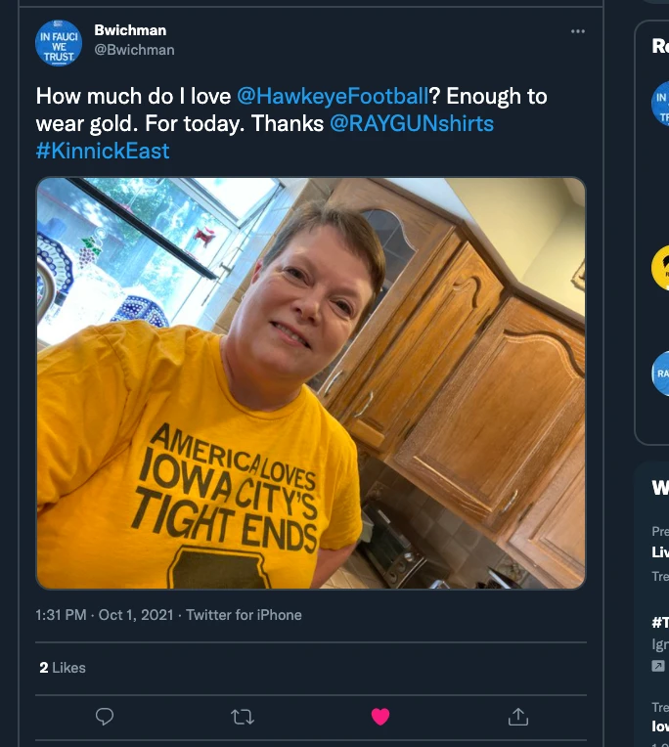Click the small promoted arrow icon in trends
Image resolution: width=669 pixels, height=747 pixels.
(x=658, y=665)
